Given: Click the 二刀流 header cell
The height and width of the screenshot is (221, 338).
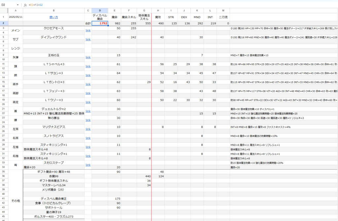Looking at the screenshot, I should coord(223,17).
